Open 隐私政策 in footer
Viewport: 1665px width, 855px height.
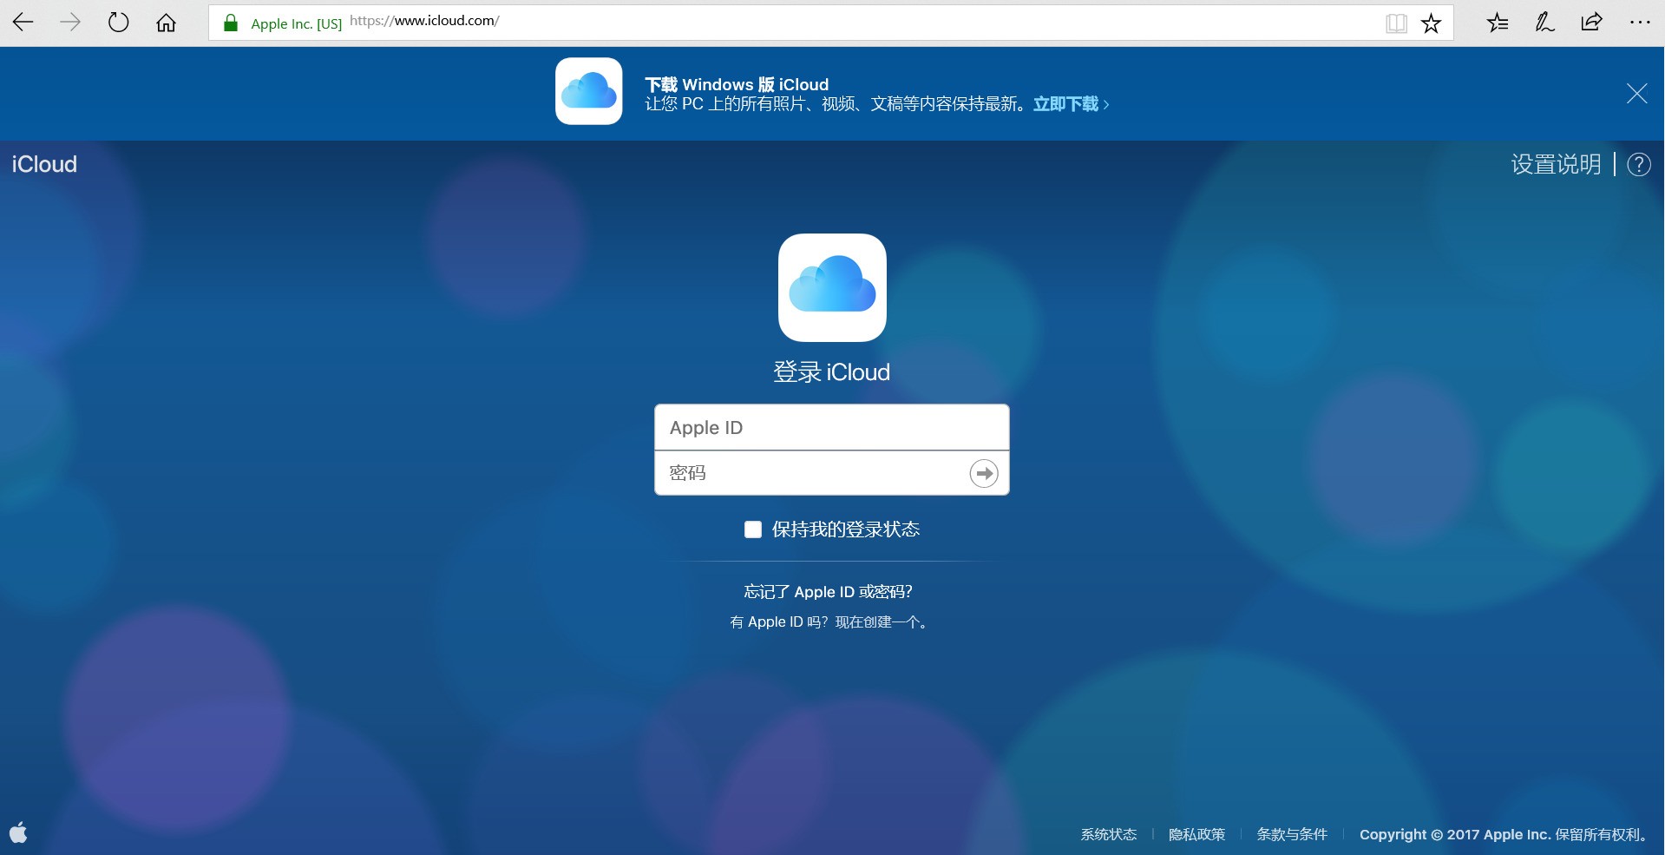click(x=1196, y=834)
